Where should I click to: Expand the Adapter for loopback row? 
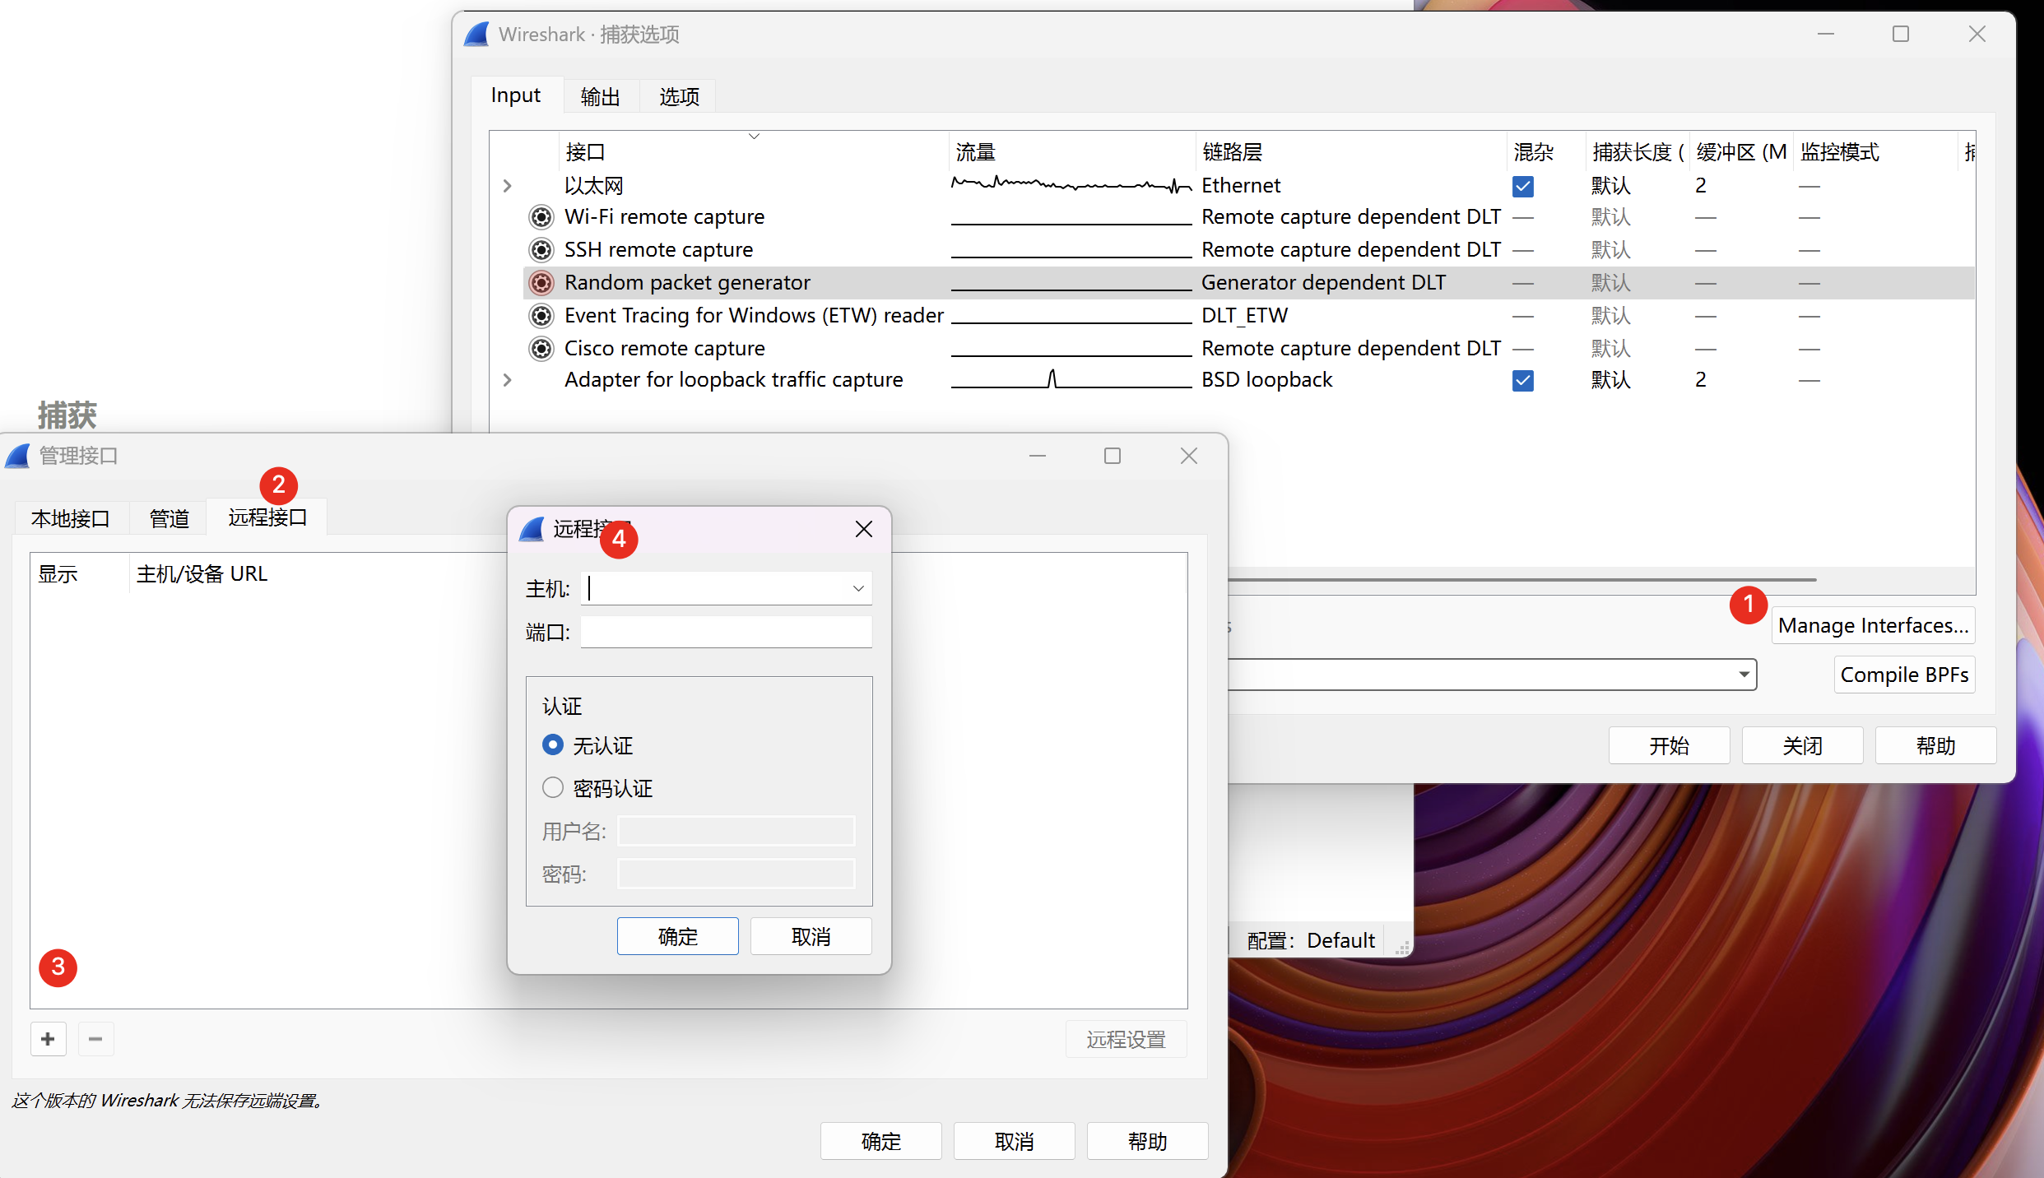[508, 380]
